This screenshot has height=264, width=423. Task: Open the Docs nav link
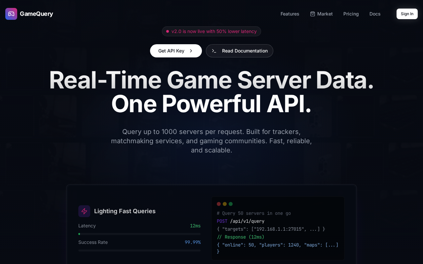coord(375,14)
